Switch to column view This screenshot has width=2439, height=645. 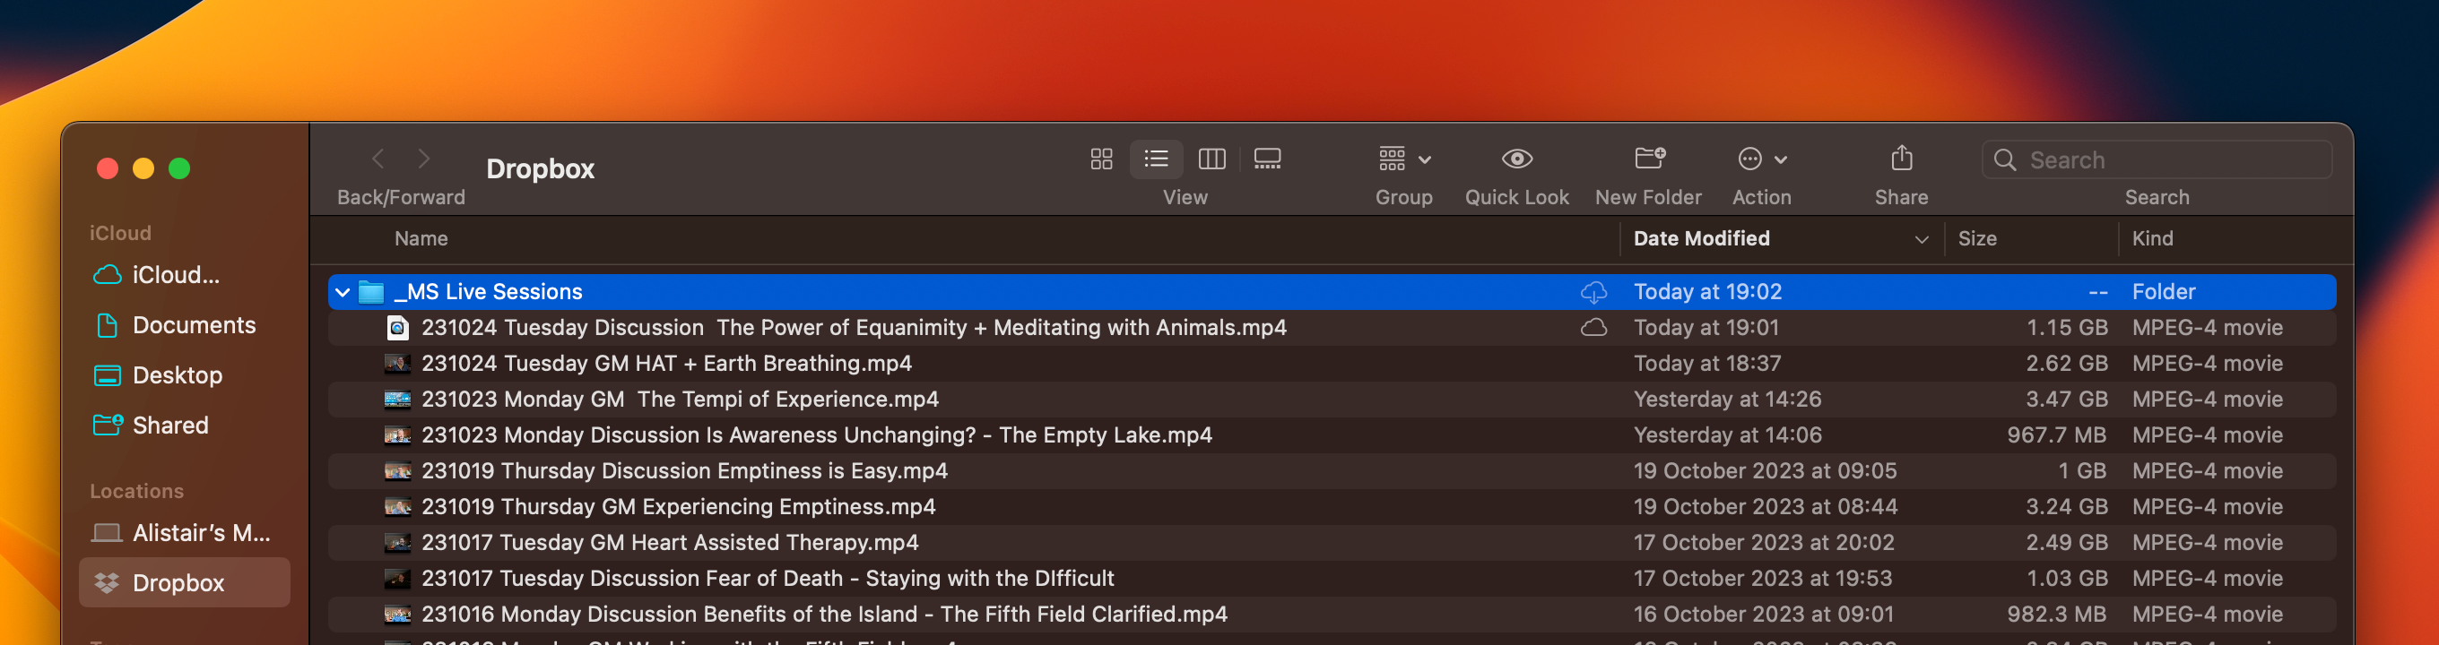pyautogui.click(x=1212, y=159)
